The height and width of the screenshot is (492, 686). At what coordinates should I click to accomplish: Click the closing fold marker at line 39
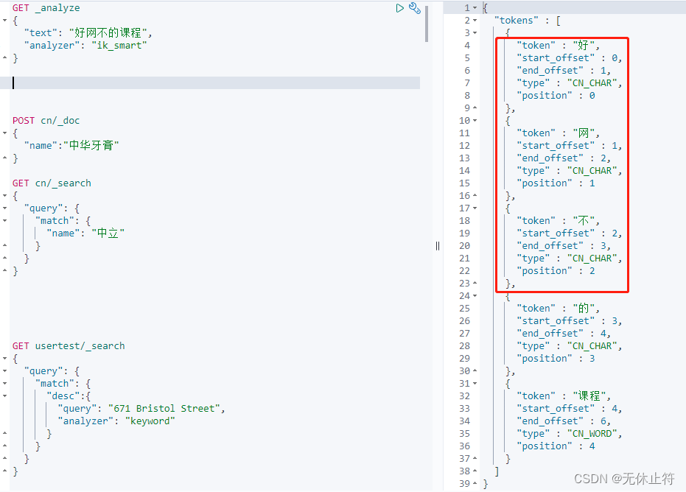[x=475, y=484]
